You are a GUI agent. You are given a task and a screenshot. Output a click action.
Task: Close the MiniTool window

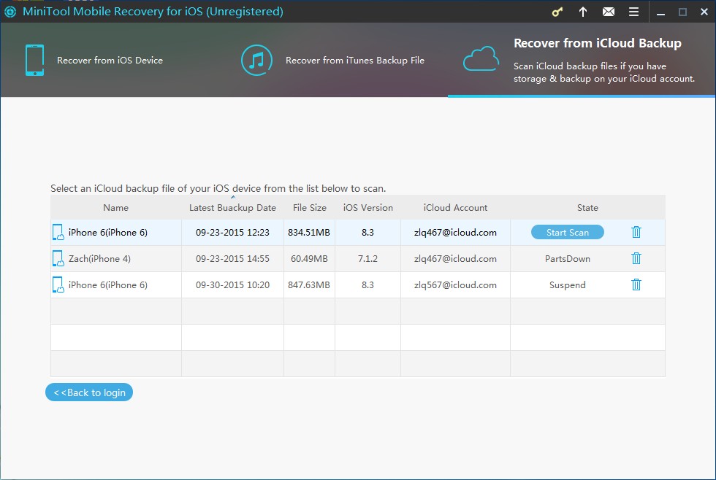(704, 12)
